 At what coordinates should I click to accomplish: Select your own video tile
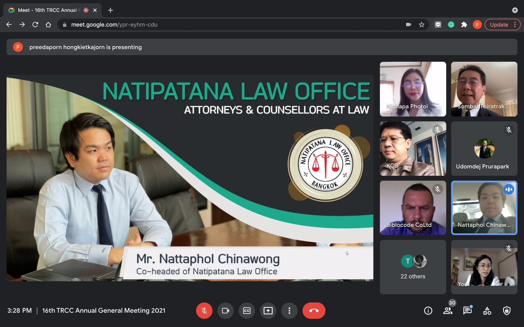click(x=484, y=267)
